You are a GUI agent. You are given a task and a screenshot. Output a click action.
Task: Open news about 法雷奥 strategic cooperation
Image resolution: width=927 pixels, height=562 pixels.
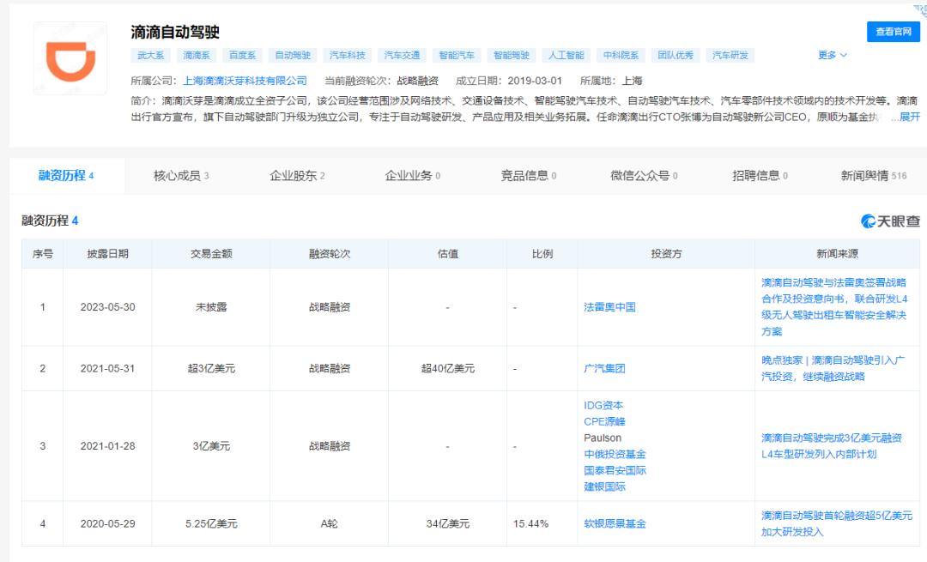coord(834,306)
